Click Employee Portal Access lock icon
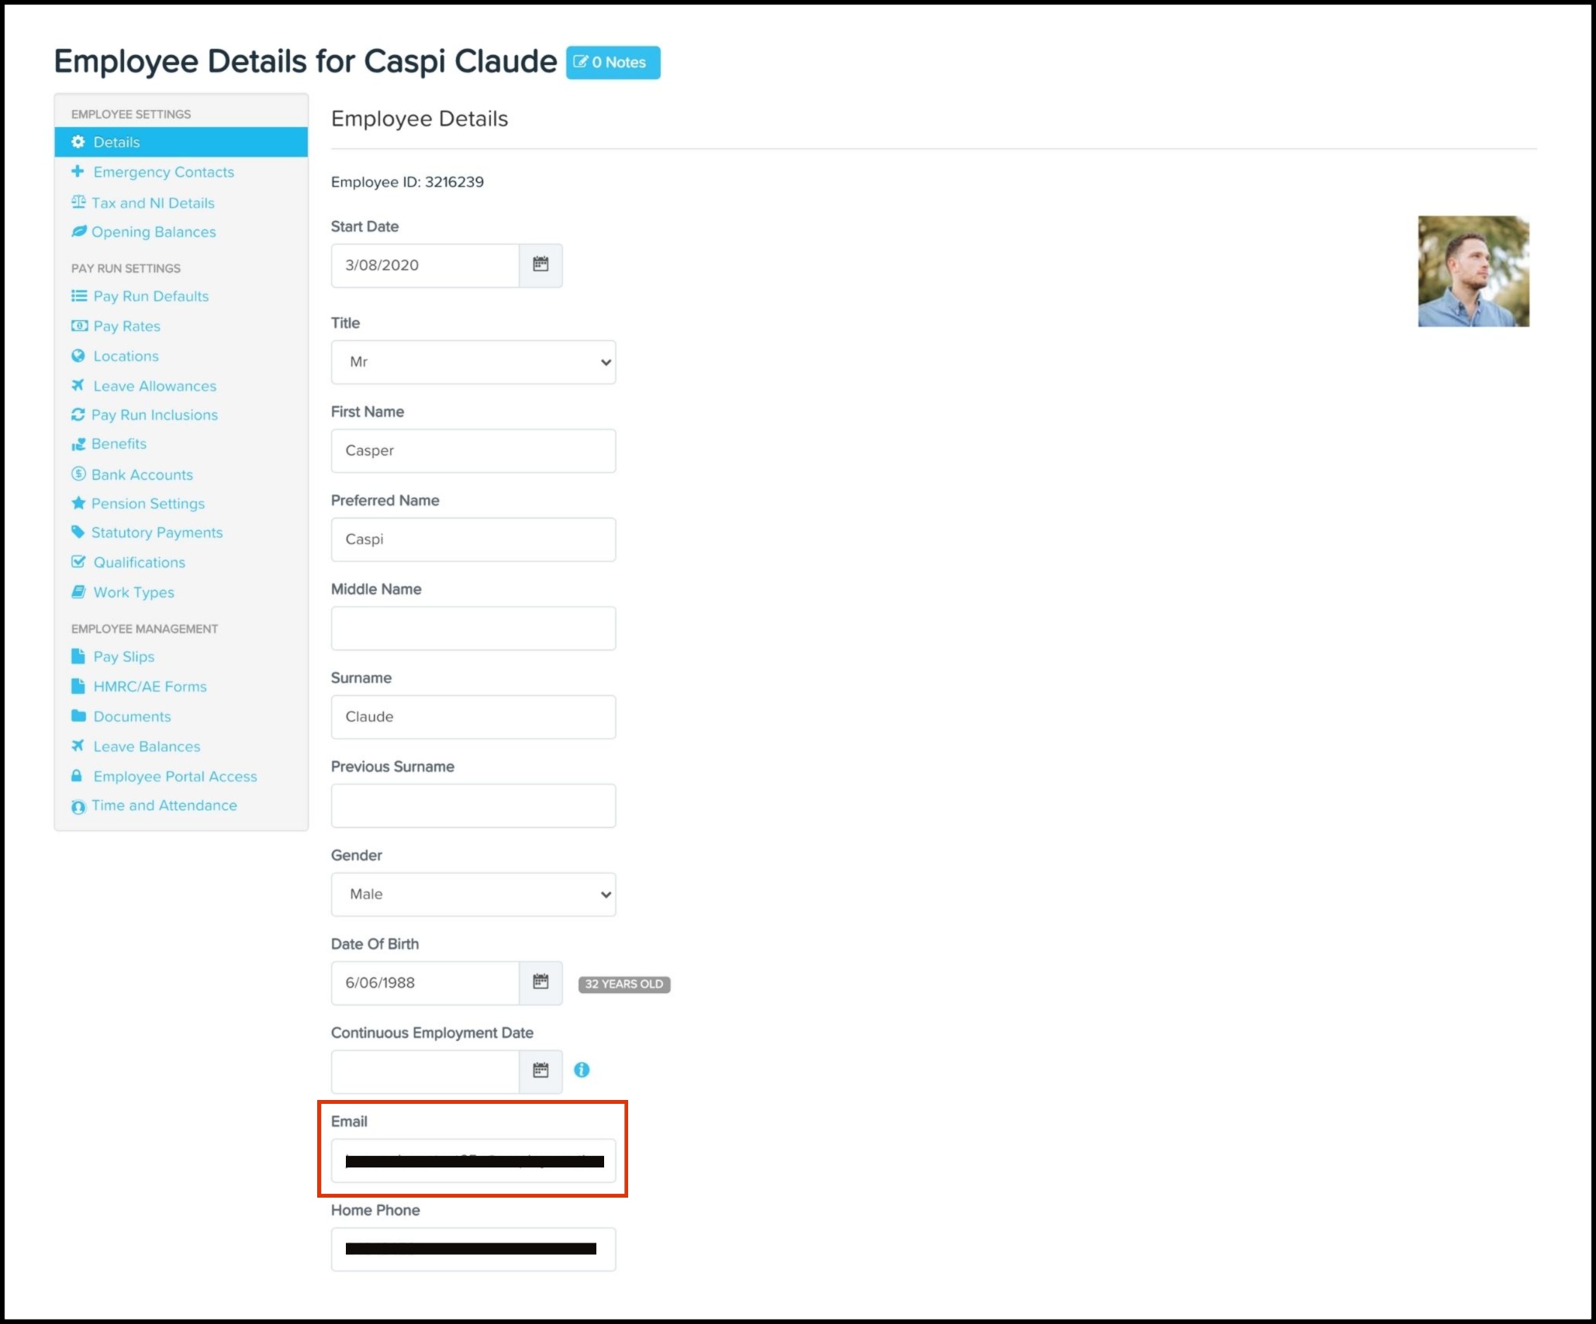 tap(77, 776)
